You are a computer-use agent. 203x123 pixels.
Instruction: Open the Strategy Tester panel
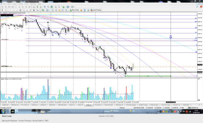(x=66, y=10)
